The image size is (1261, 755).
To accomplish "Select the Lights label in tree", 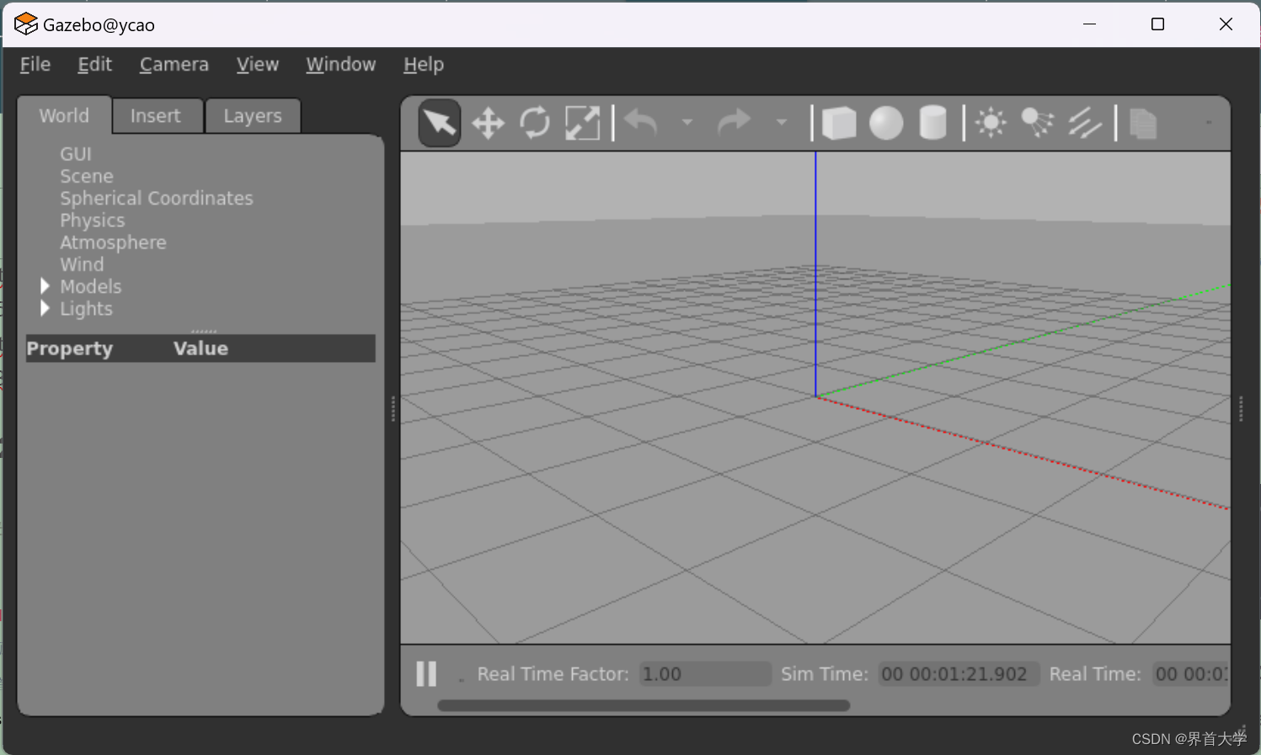I will (x=86, y=309).
